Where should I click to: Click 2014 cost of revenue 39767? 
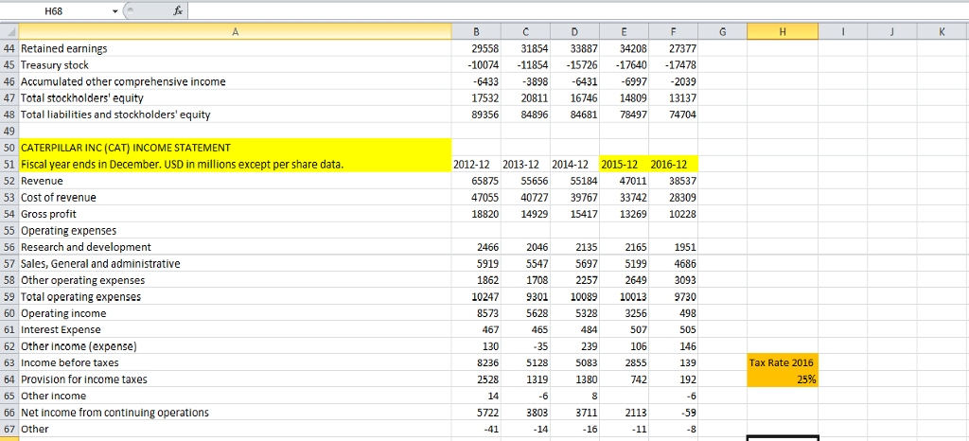pos(574,197)
